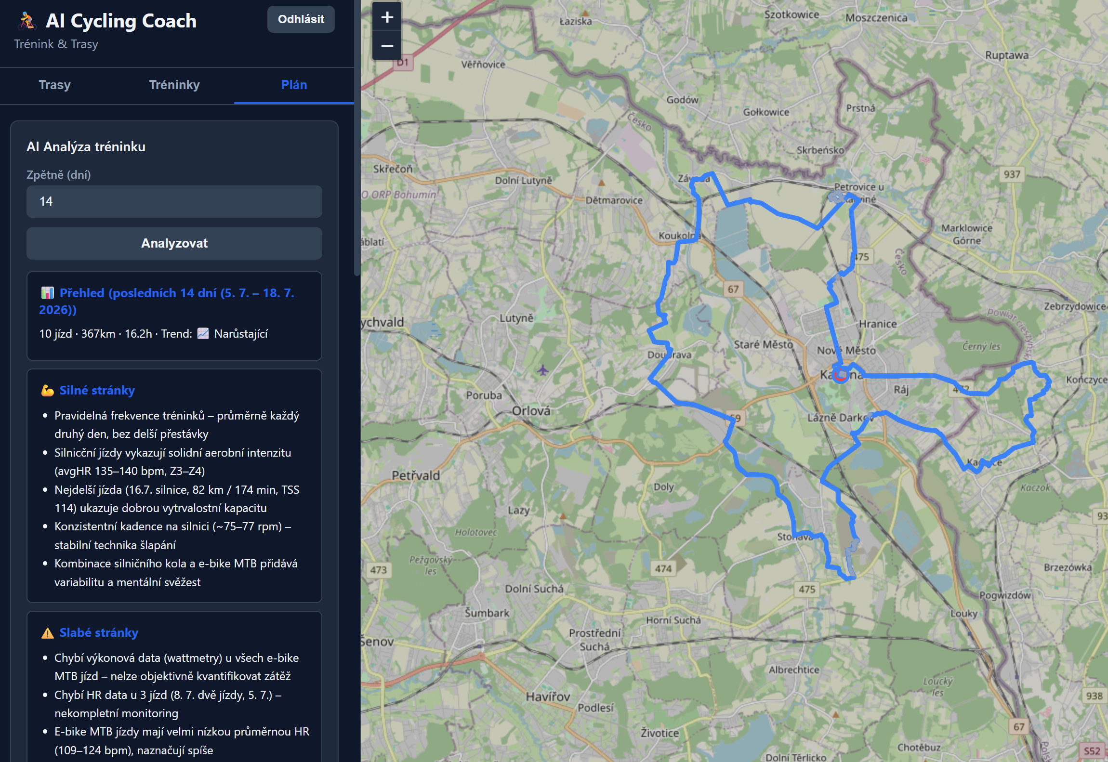Log out with the Odhlásit button
This screenshot has height=762, width=1108.
point(301,19)
